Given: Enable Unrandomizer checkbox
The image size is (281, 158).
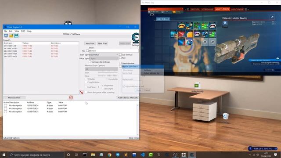Looking at the screenshot, I should (x=120, y=63).
